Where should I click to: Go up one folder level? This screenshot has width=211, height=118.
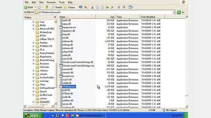point(47,7)
